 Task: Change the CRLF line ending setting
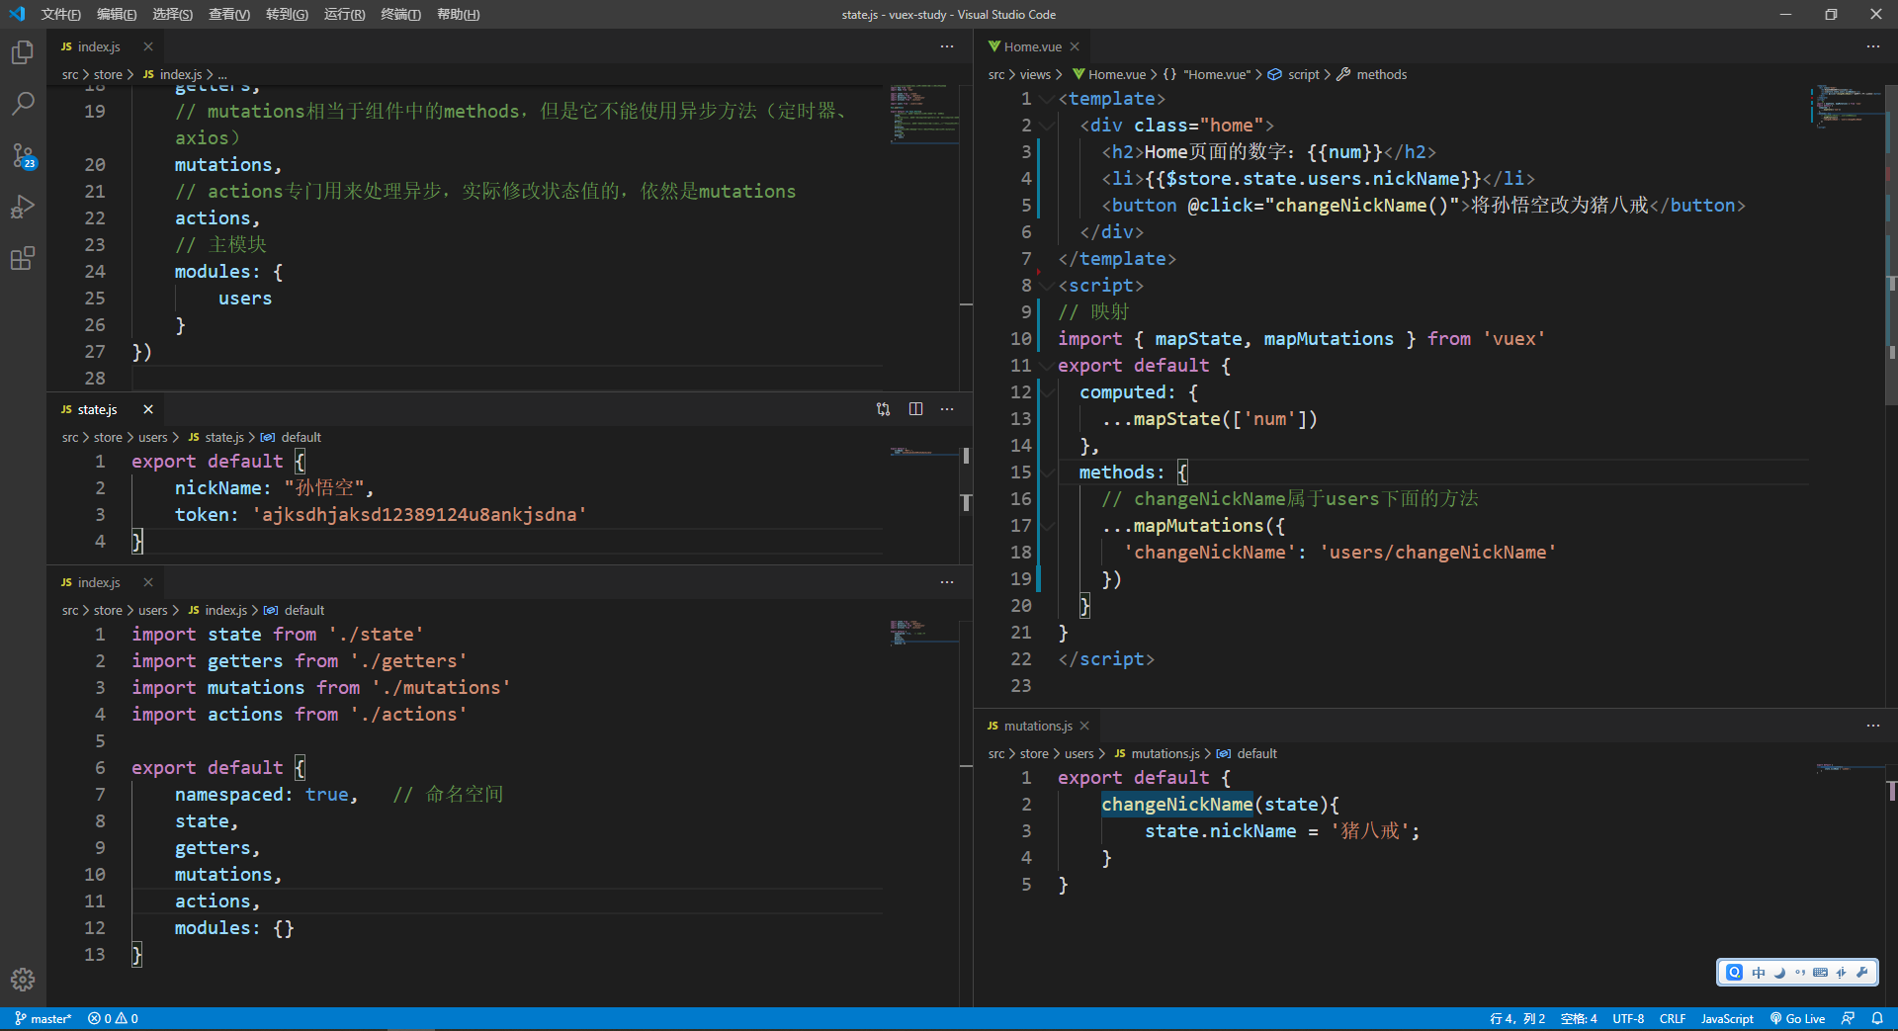[x=1673, y=1018]
